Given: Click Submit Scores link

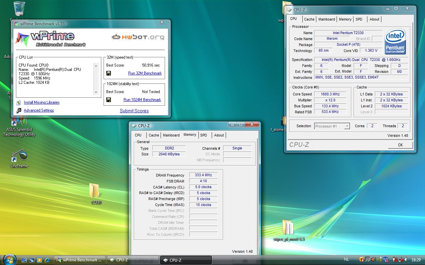Looking at the screenshot, I should [134, 111].
